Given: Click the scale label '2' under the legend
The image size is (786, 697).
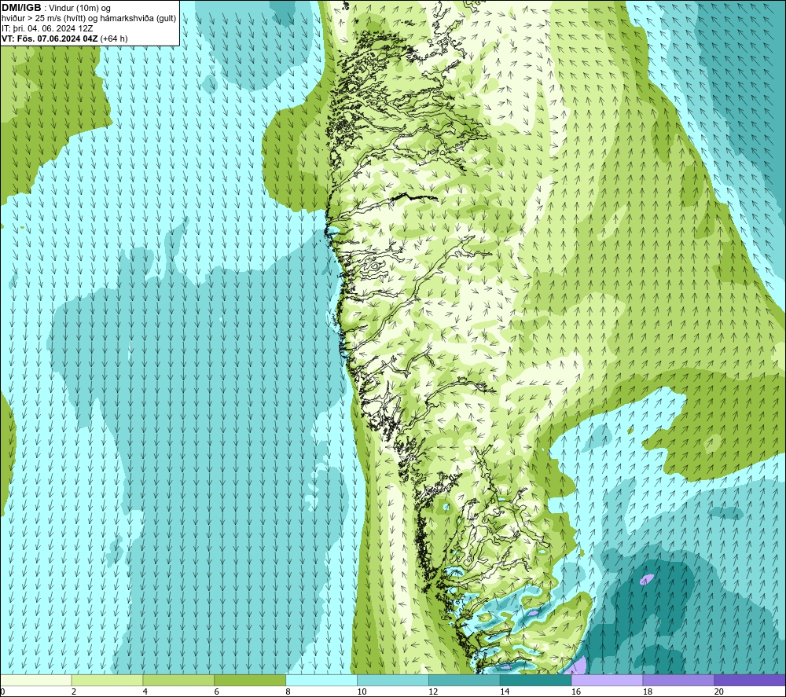Looking at the screenshot, I should pos(74,691).
